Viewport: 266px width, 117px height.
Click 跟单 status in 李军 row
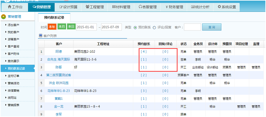point(183,114)
